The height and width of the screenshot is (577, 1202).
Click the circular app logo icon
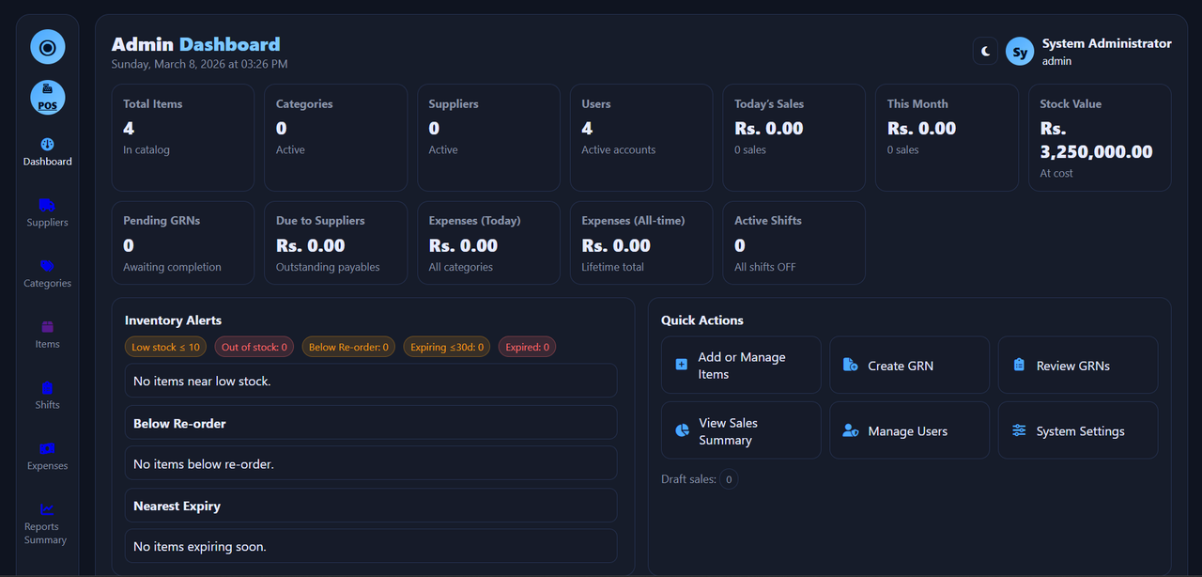click(48, 47)
